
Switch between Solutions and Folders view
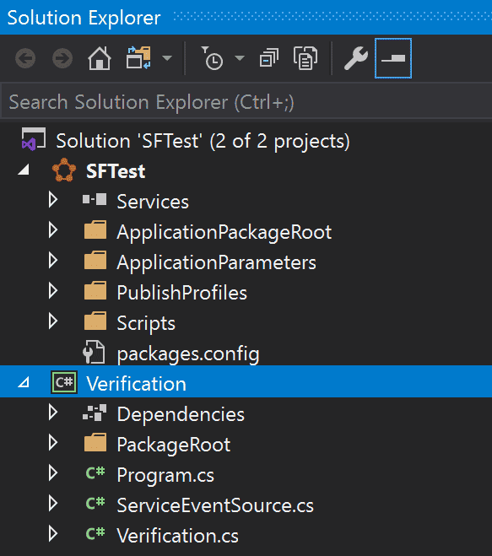(138, 57)
